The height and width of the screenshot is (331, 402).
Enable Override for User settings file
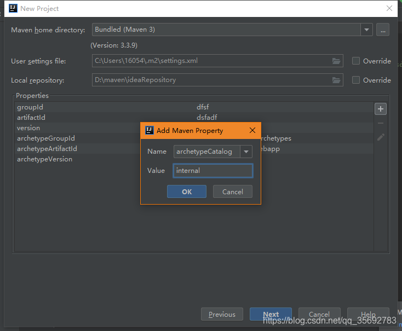[x=355, y=61]
